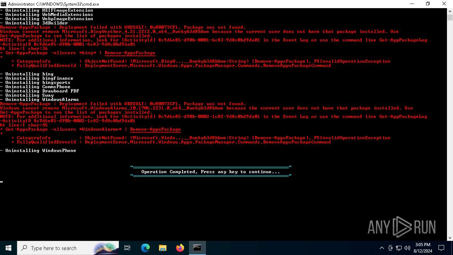Open the cmd.exe title bar system icon
Viewport: 453px width, 255px height.
(4, 4)
